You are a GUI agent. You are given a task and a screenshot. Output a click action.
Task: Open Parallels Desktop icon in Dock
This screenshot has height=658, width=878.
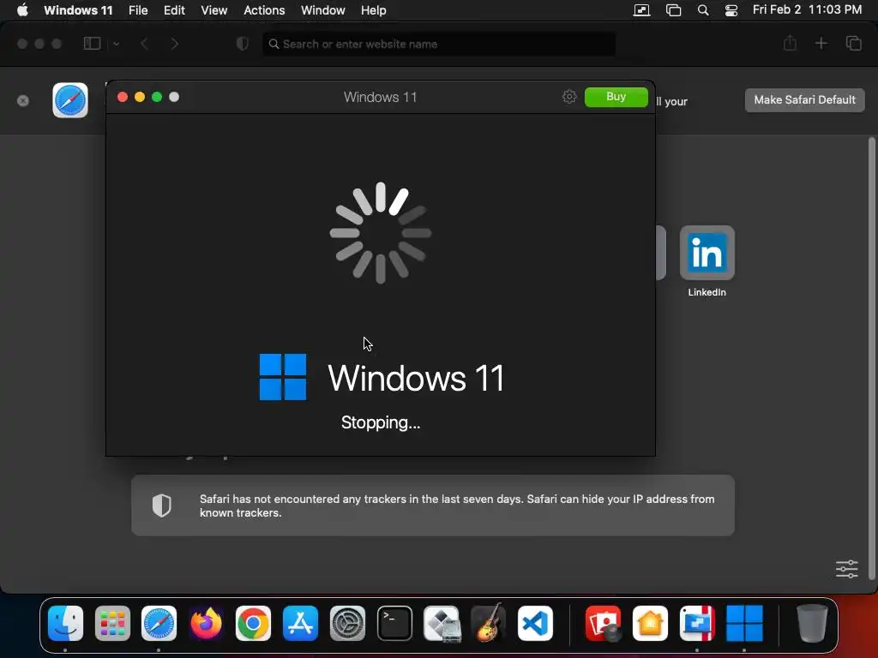coord(697,623)
